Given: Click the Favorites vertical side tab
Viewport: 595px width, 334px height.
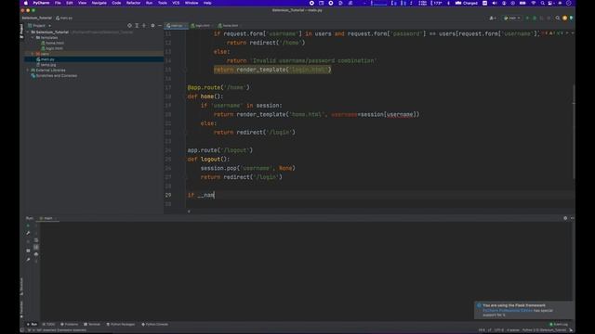Looking at the screenshot, I should 21,309.
